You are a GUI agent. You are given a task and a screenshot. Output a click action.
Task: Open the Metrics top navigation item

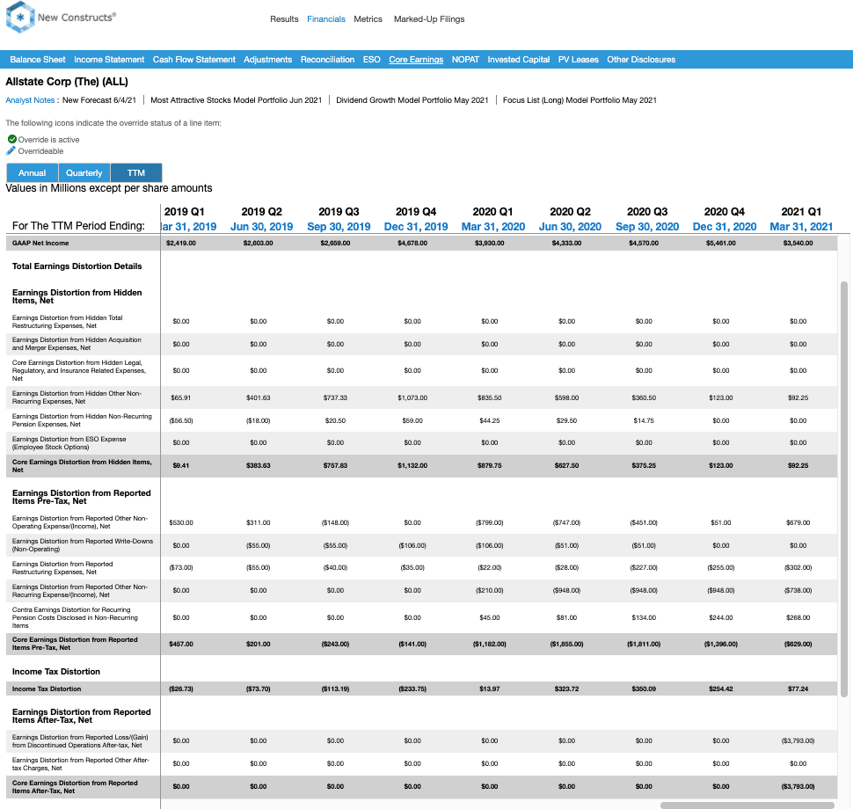(x=368, y=19)
